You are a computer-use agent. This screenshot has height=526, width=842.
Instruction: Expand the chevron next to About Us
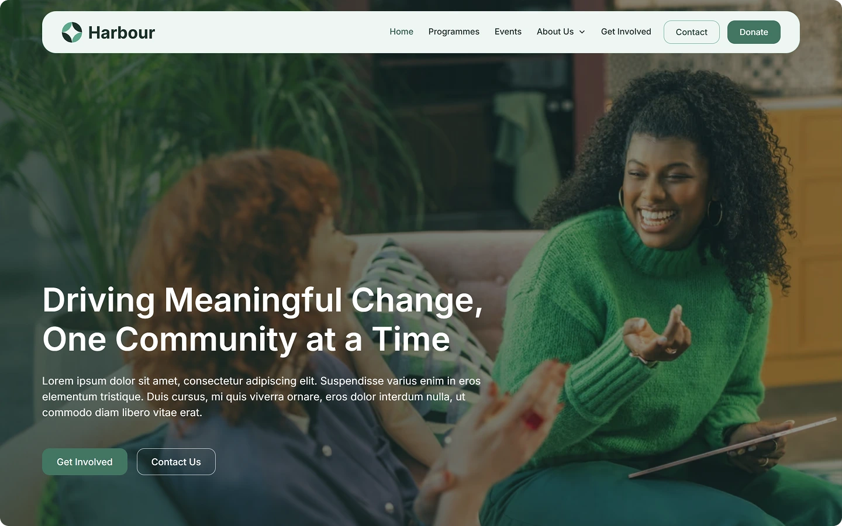(582, 32)
